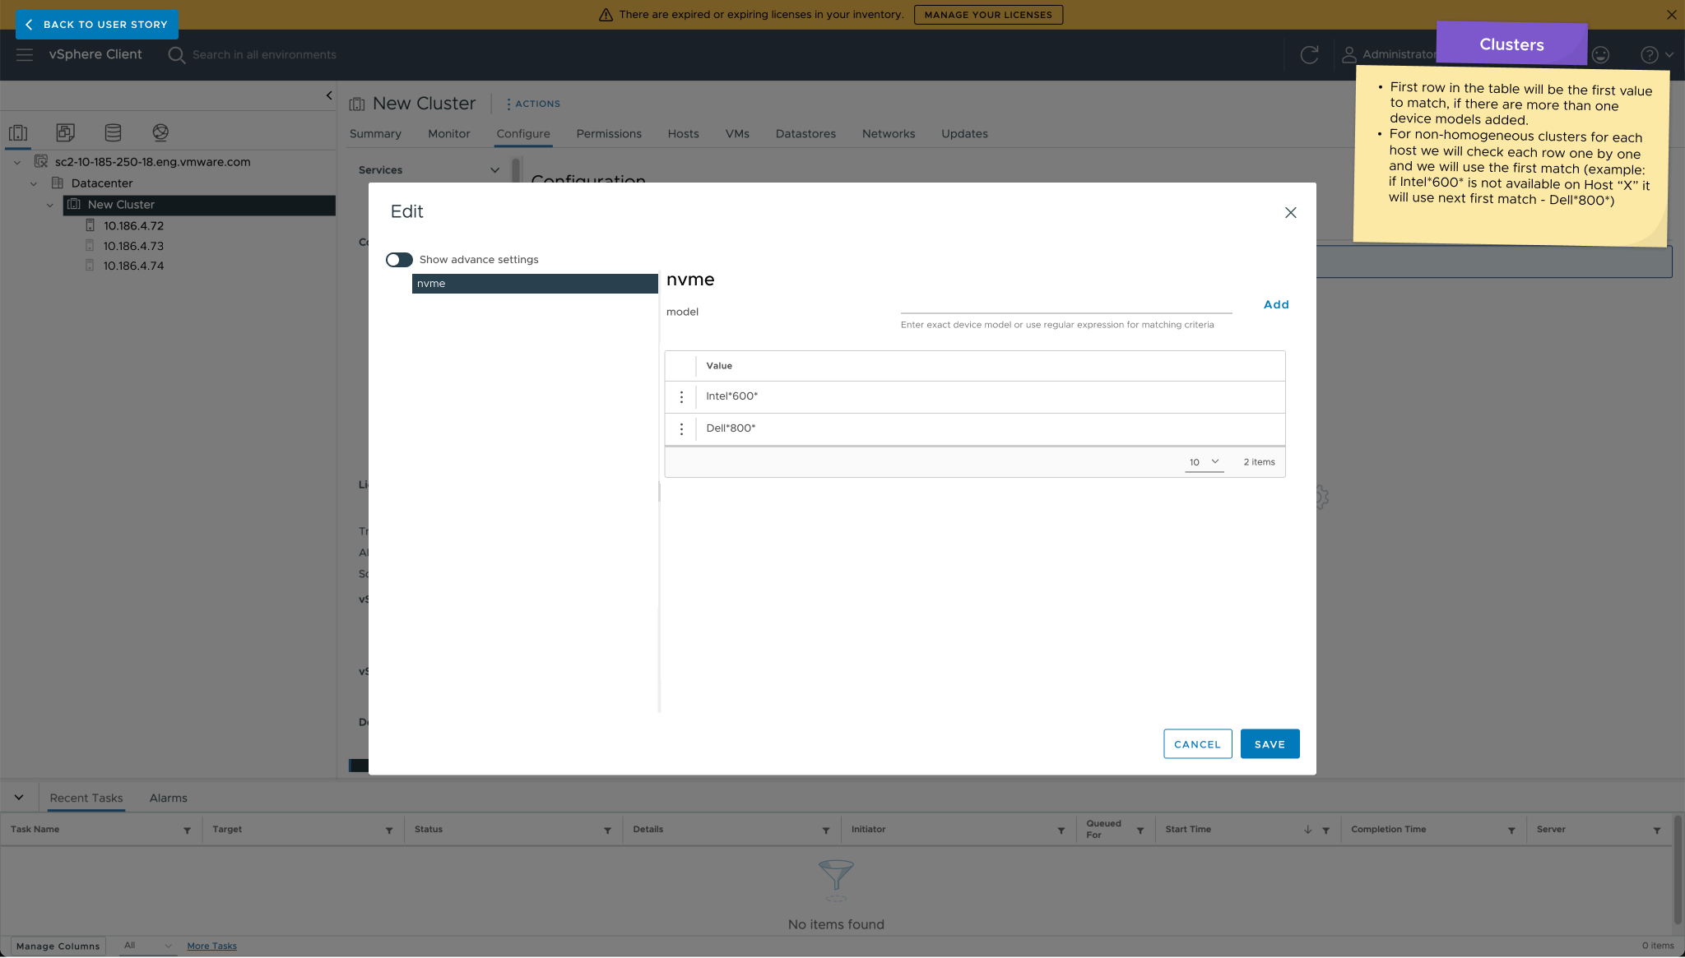Collapse the Datacenter tree node
Viewport: 1685px width, 958px height.
pyautogui.click(x=34, y=183)
